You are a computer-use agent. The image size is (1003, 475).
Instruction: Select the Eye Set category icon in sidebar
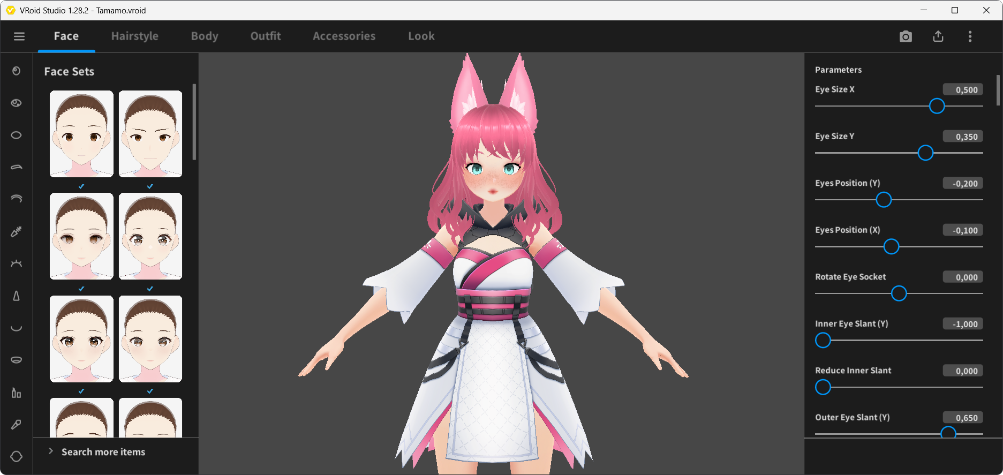17,103
